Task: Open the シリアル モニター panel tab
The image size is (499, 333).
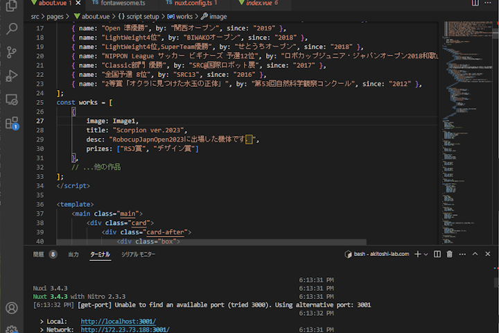Action: point(138,255)
